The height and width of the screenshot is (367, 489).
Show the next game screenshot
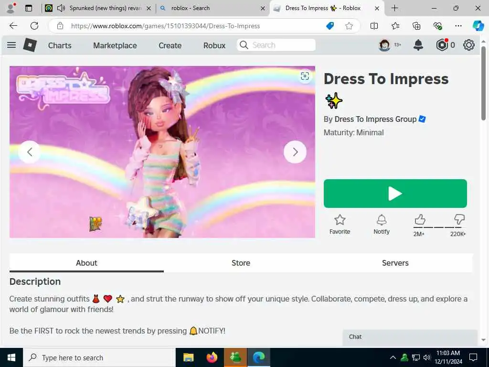pos(295,152)
